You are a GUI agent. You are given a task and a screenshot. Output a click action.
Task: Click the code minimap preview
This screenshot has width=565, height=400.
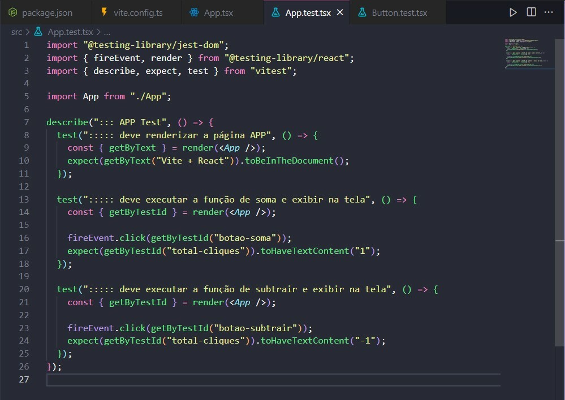(523, 54)
